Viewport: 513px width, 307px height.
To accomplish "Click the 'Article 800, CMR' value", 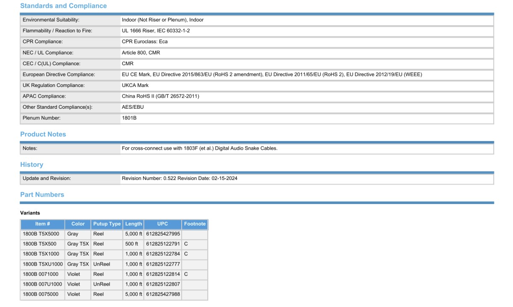I will 141,53.
